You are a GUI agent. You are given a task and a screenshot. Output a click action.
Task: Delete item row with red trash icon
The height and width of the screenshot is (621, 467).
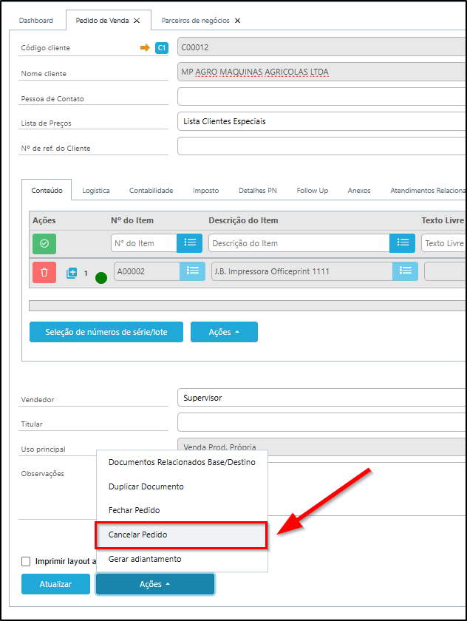pyautogui.click(x=44, y=272)
